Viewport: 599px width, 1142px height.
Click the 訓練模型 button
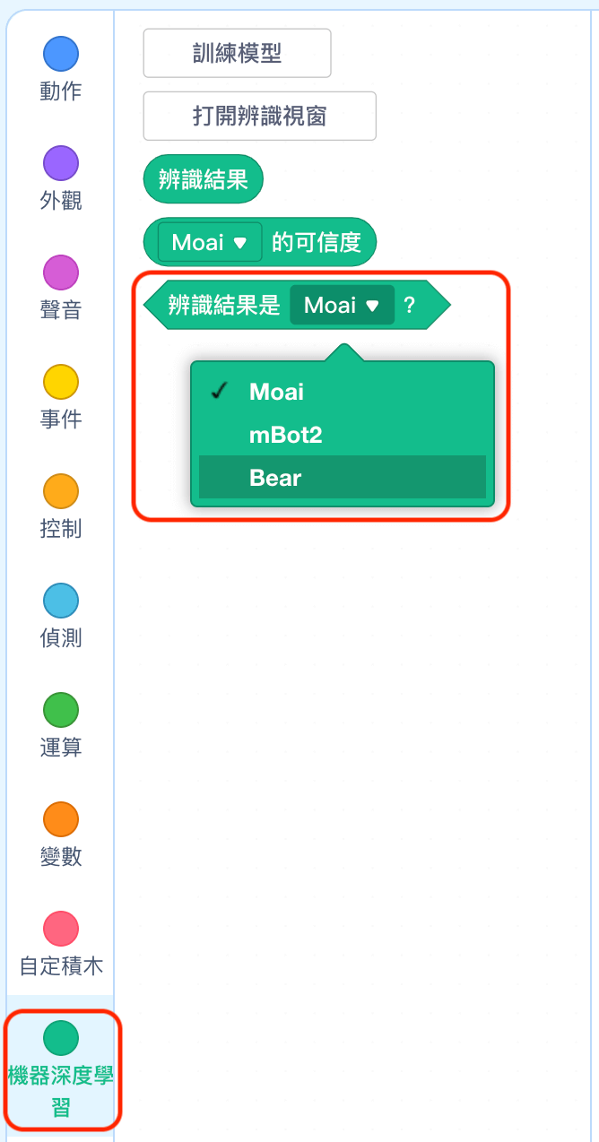pos(238,53)
